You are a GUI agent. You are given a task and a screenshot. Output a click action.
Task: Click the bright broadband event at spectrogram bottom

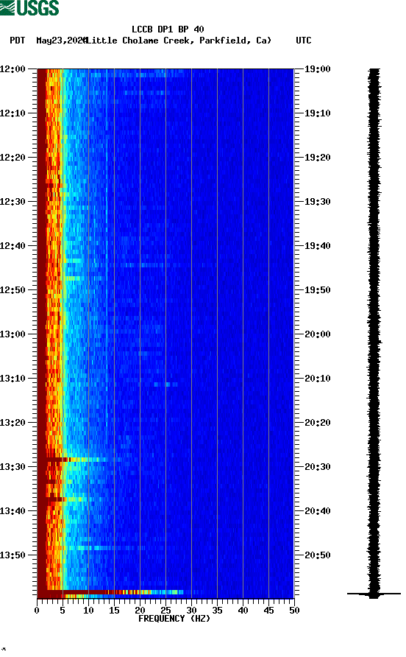[111, 592]
